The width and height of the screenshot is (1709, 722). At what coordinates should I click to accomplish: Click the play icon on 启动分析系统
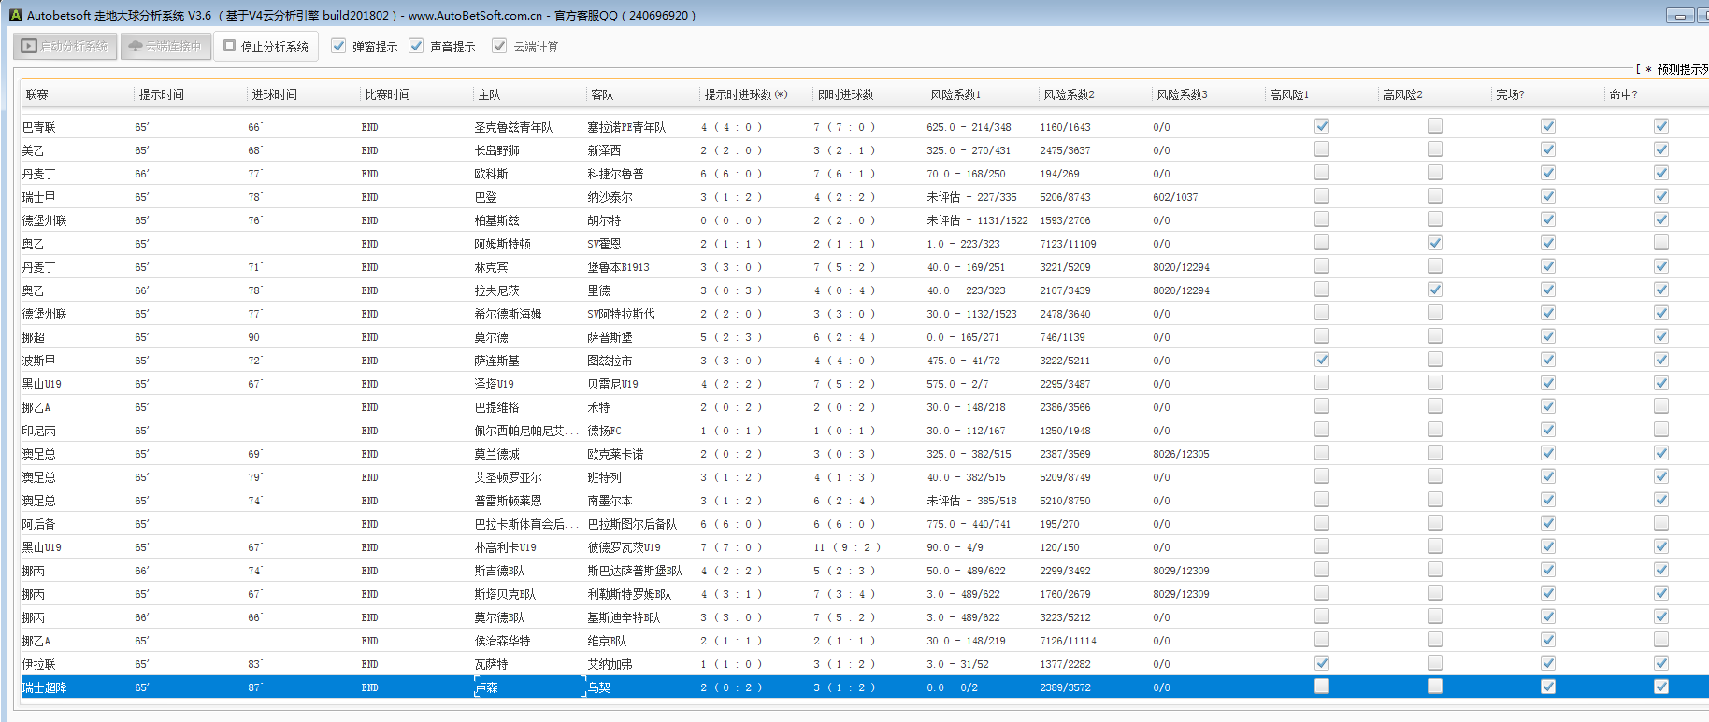pos(29,46)
